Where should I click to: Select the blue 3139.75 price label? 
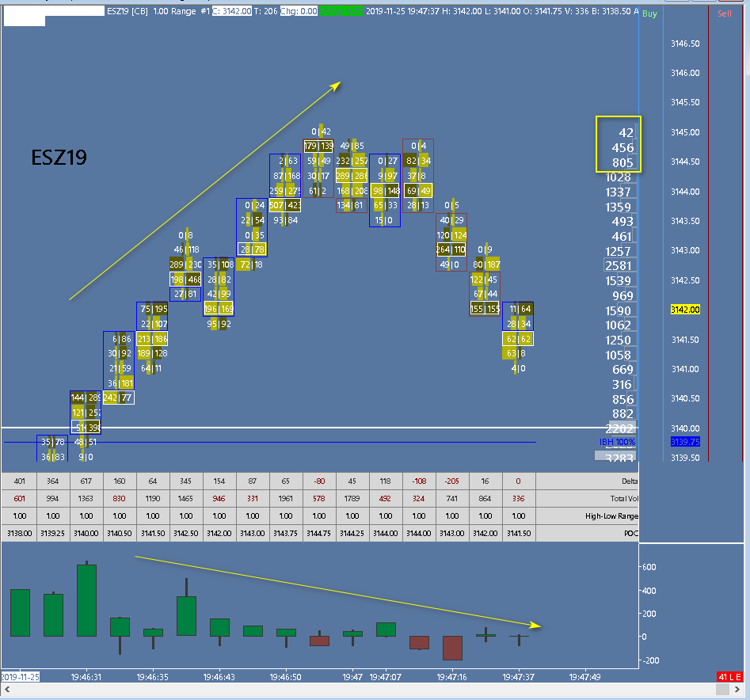pos(685,442)
